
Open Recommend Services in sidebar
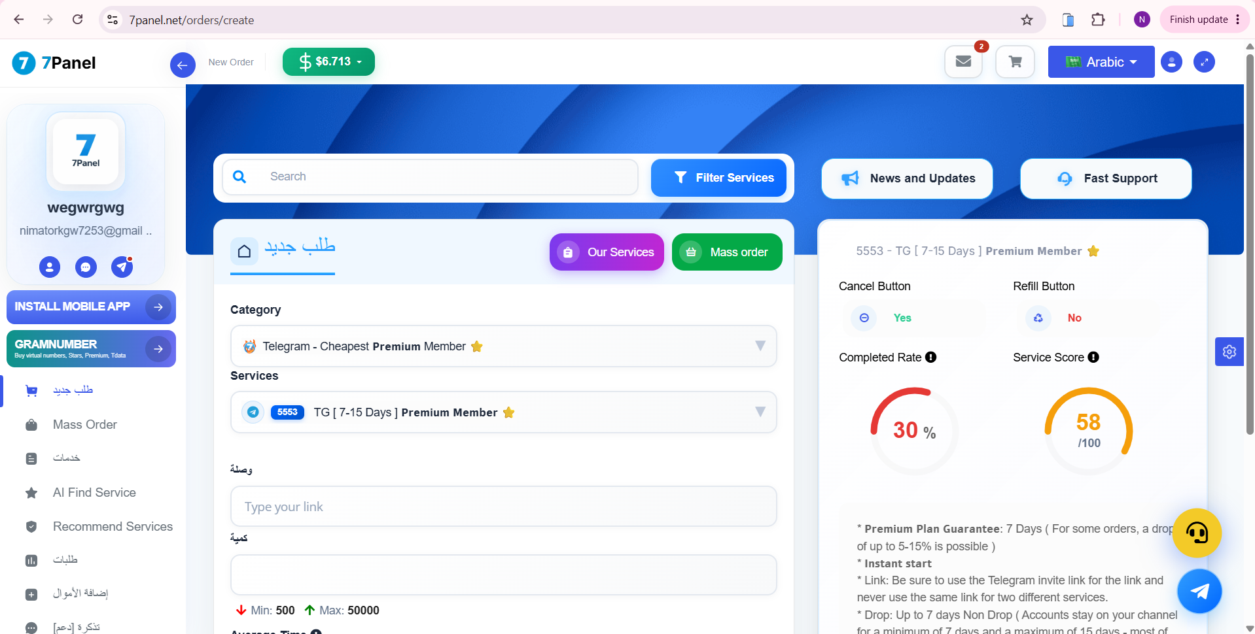113,527
